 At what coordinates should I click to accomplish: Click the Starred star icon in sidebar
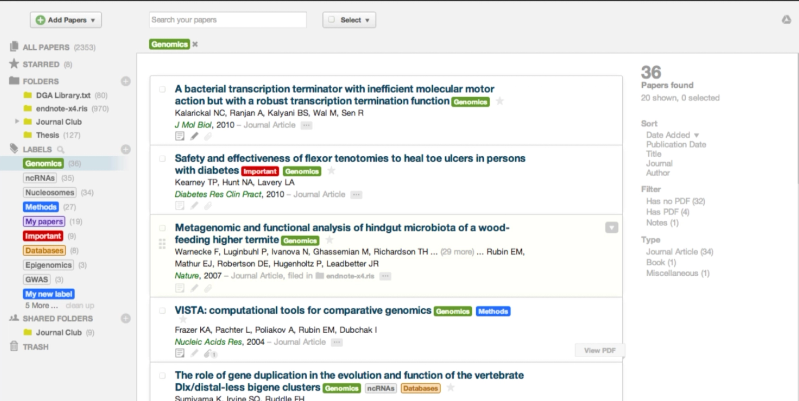coord(14,64)
